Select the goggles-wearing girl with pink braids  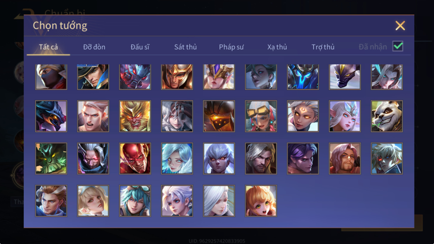[x=261, y=116]
